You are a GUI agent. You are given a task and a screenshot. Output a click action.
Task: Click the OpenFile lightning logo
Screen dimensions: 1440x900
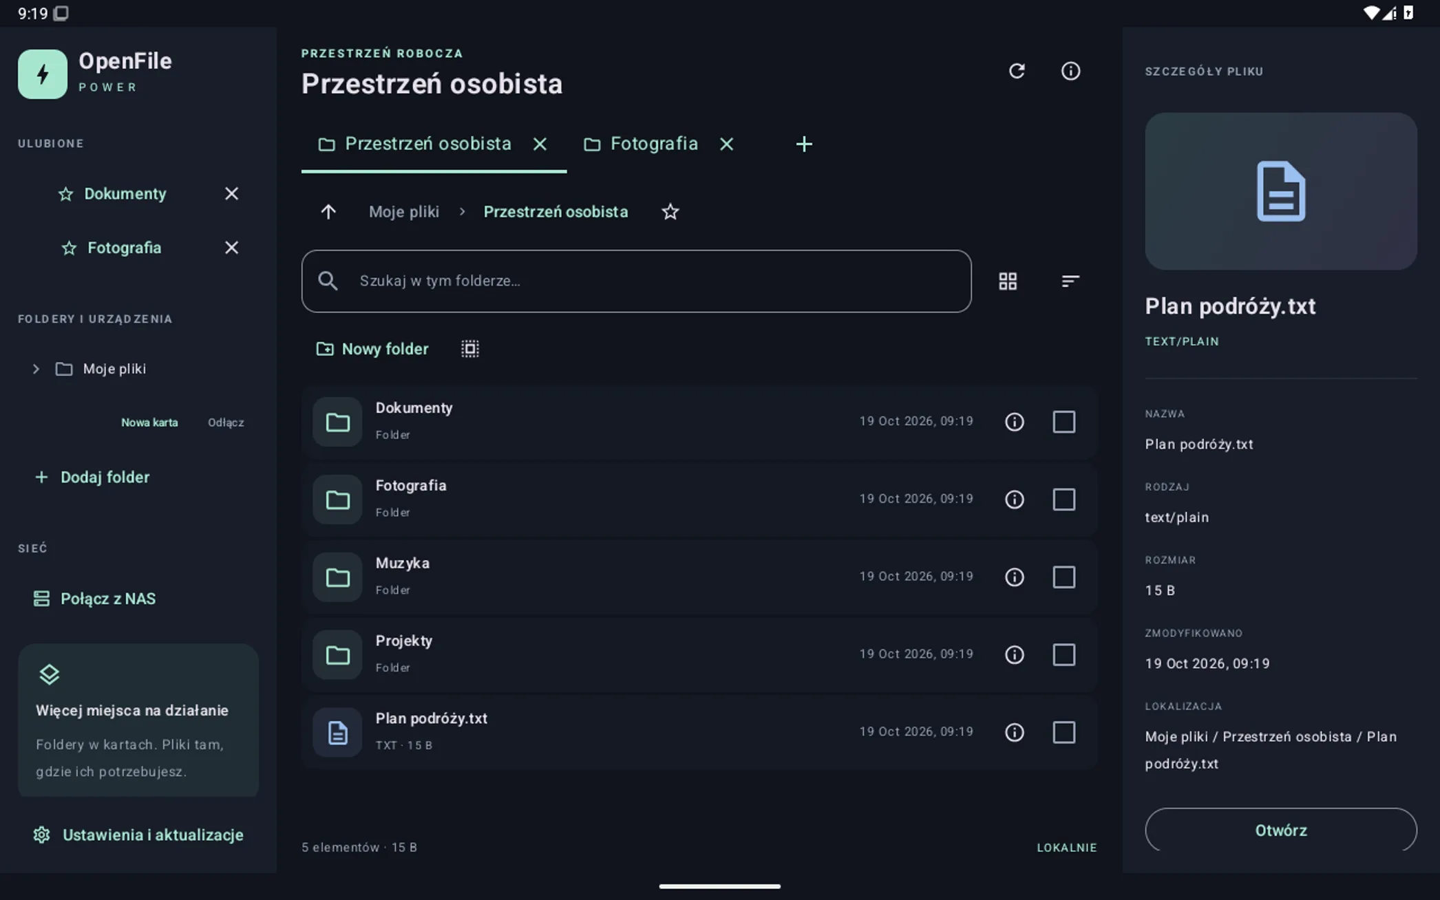click(x=43, y=74)
